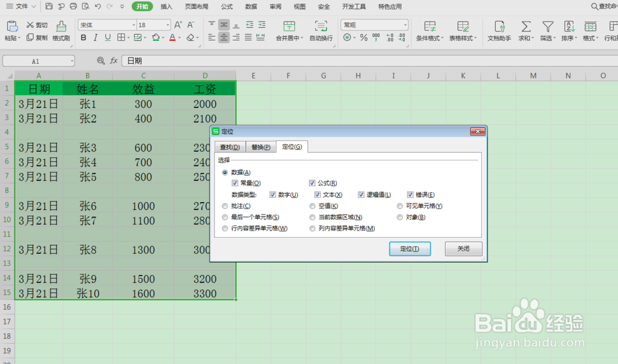Click the Save icon in quick access toolbar
The height and width of the screenshot is (364, 618).
click(x=49, y=6)
